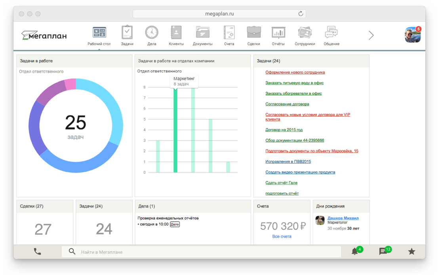Open task Оформление нового сотрудника
The height and width of the screenshot is (279, 442).
pos(295,72)
